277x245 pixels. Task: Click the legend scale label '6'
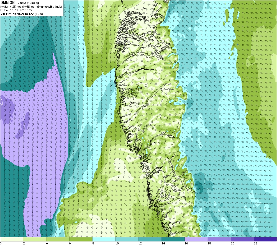click(x=70, y=243)
